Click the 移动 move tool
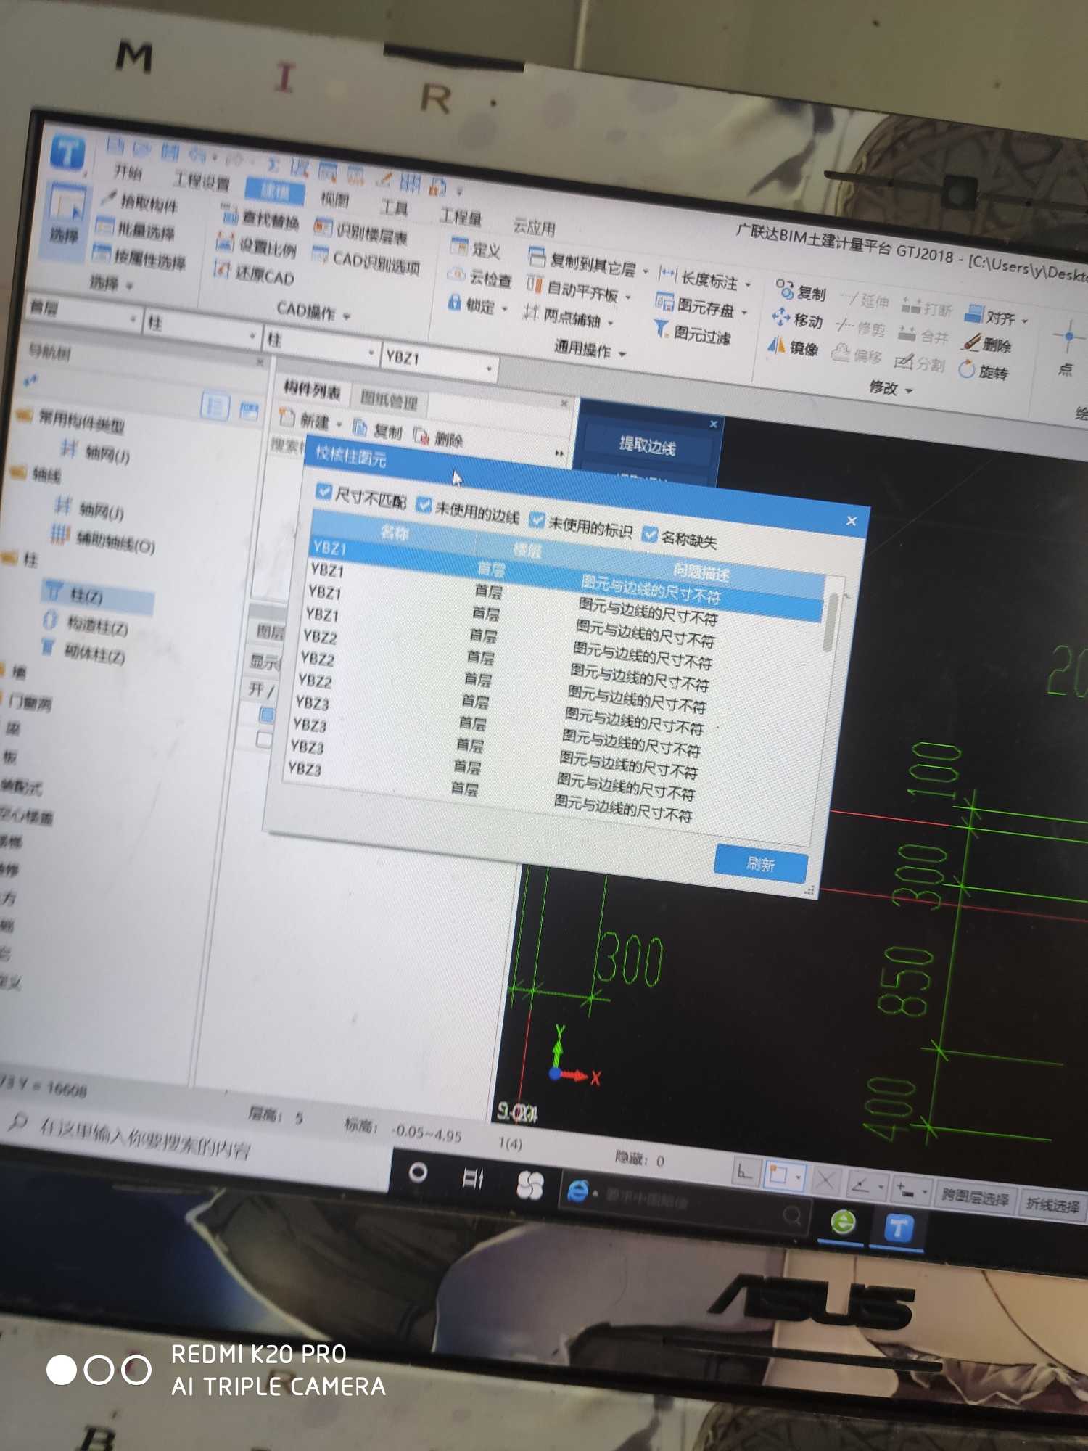The height and width of the screenshot is (1451, 1088). pyautogui.click(x=796, y=319)
